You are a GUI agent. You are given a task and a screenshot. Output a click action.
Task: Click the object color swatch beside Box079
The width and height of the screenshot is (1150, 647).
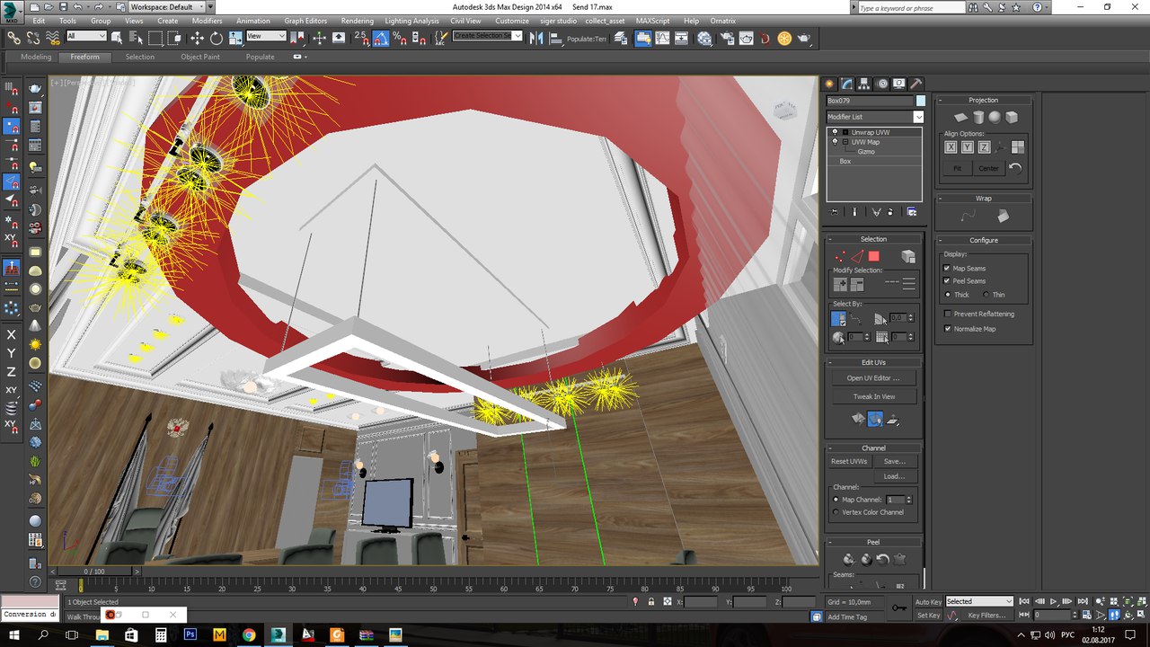click(921, 101)
